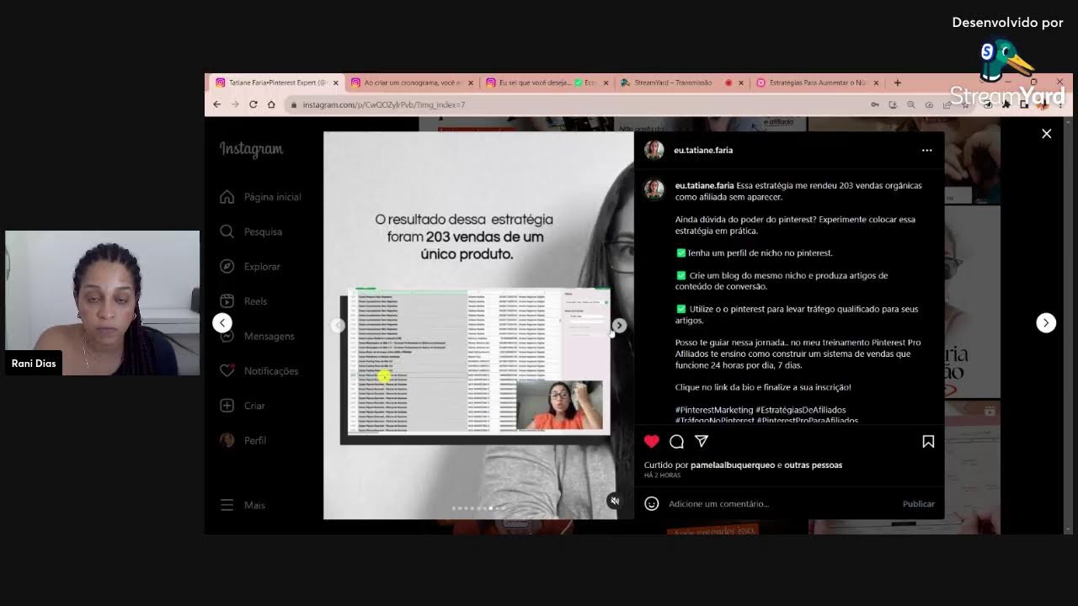Click the Página inicial house icon

227,197
